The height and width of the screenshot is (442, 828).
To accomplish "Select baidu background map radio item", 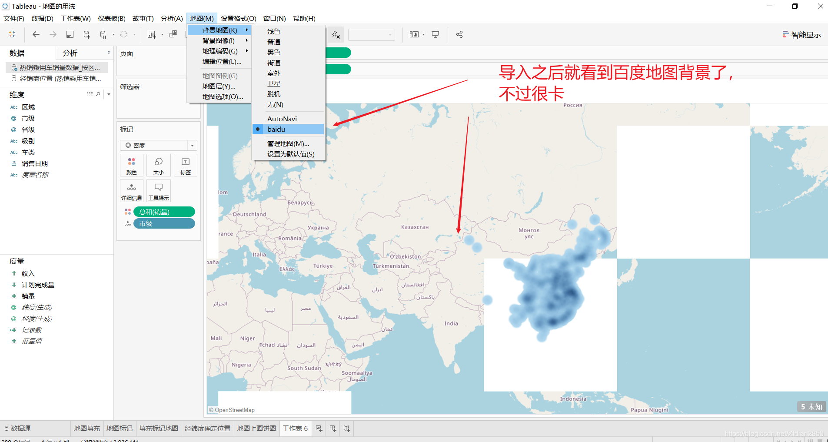I will click(x=288, y=129).
